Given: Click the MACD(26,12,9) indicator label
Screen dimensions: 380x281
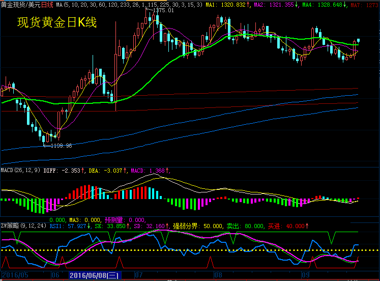Looking at the screenshot, I should 19,170.
